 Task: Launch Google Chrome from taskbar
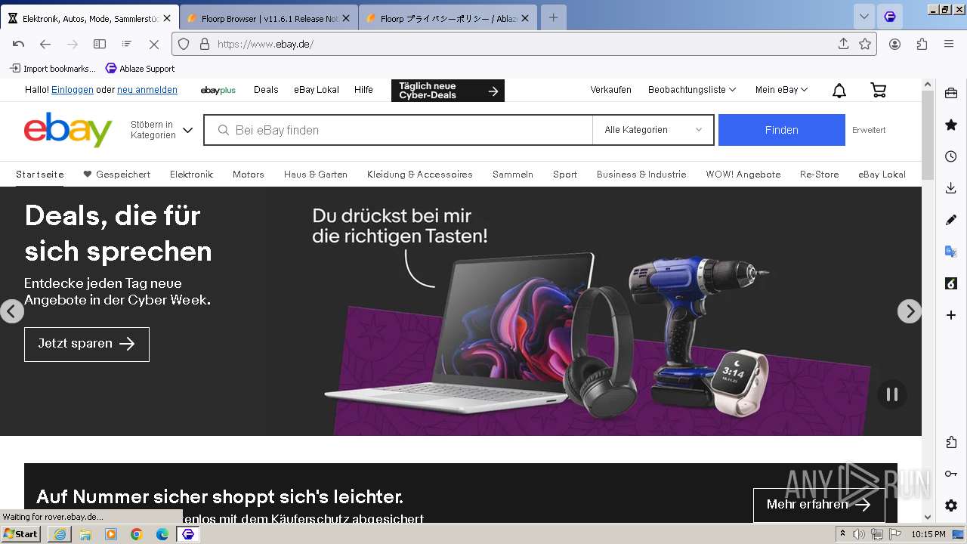[x=137, y=534]
